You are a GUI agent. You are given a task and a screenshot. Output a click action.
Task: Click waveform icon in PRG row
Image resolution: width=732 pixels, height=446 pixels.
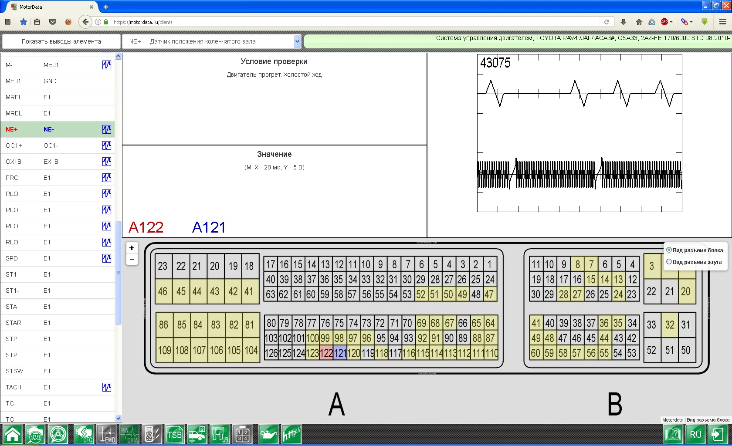[x=107, y=178]
